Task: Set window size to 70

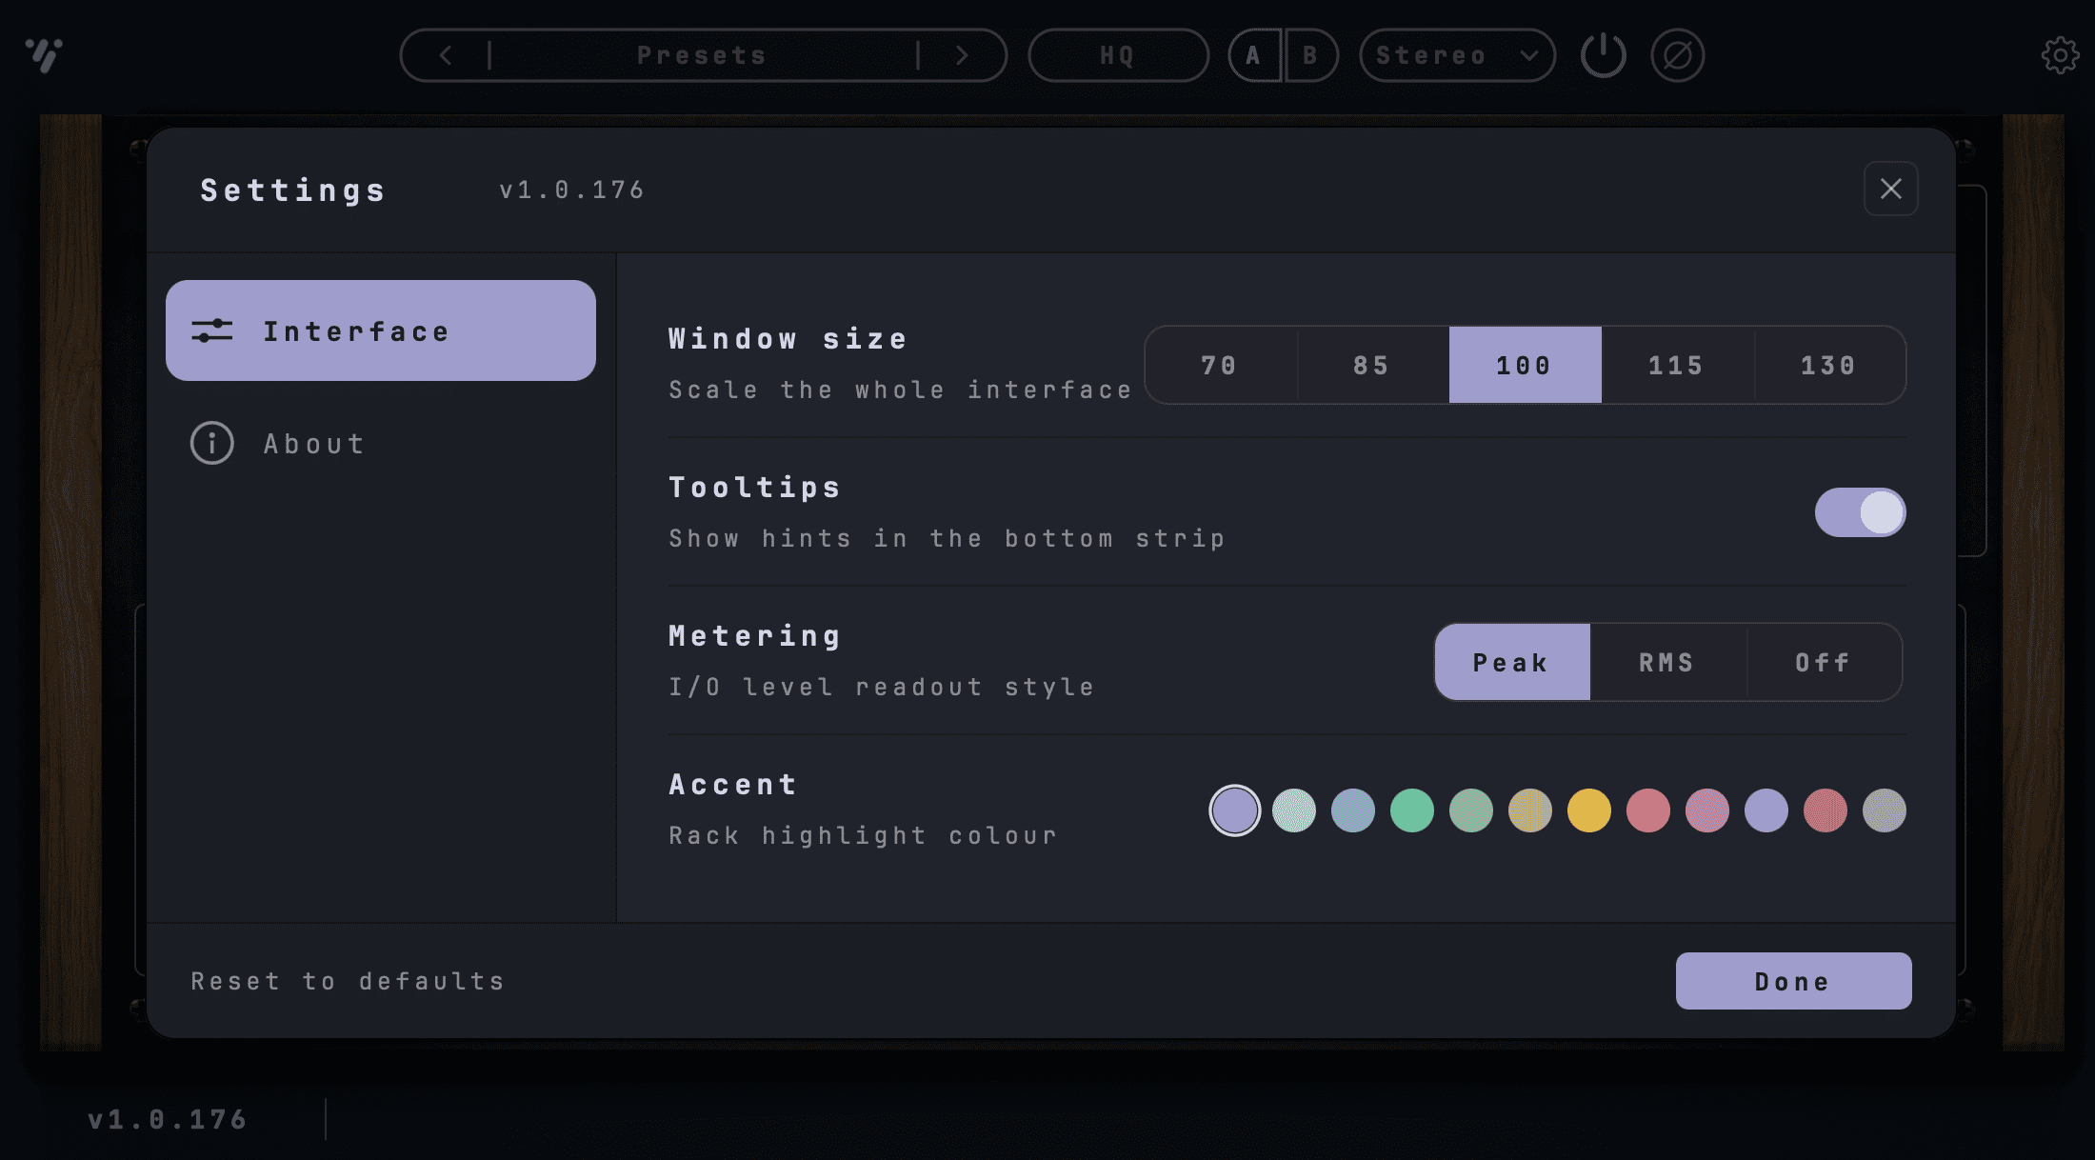Action: point(1221,365)
